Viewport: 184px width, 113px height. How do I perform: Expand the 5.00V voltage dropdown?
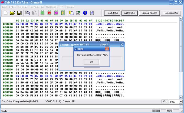[181, 102]
